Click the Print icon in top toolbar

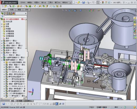(88, 2)
